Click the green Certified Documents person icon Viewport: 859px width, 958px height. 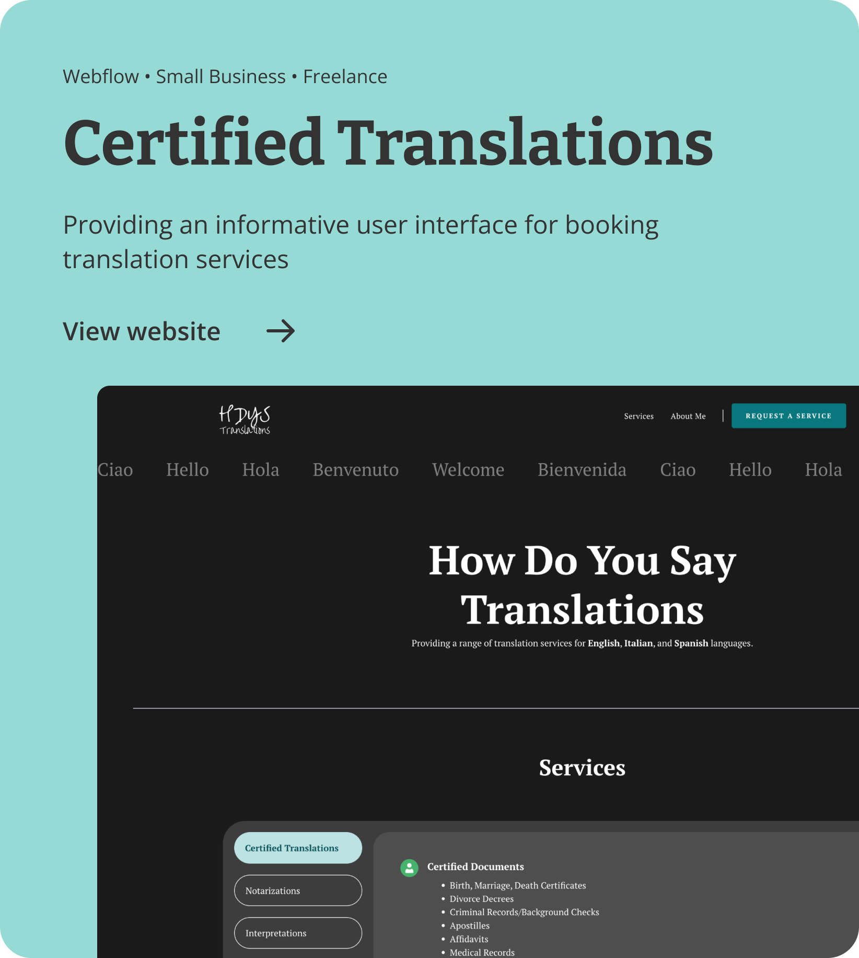click(x=409, y=868)
